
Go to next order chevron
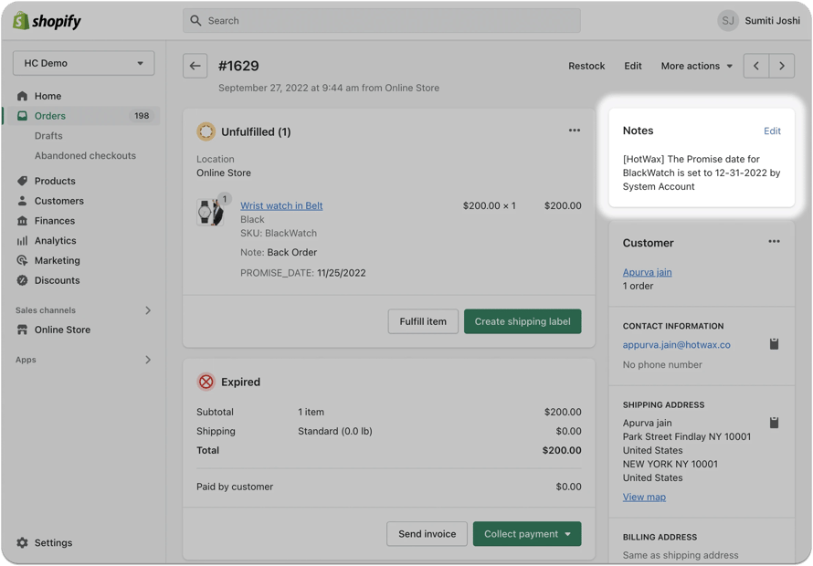(x=782, y=66)
